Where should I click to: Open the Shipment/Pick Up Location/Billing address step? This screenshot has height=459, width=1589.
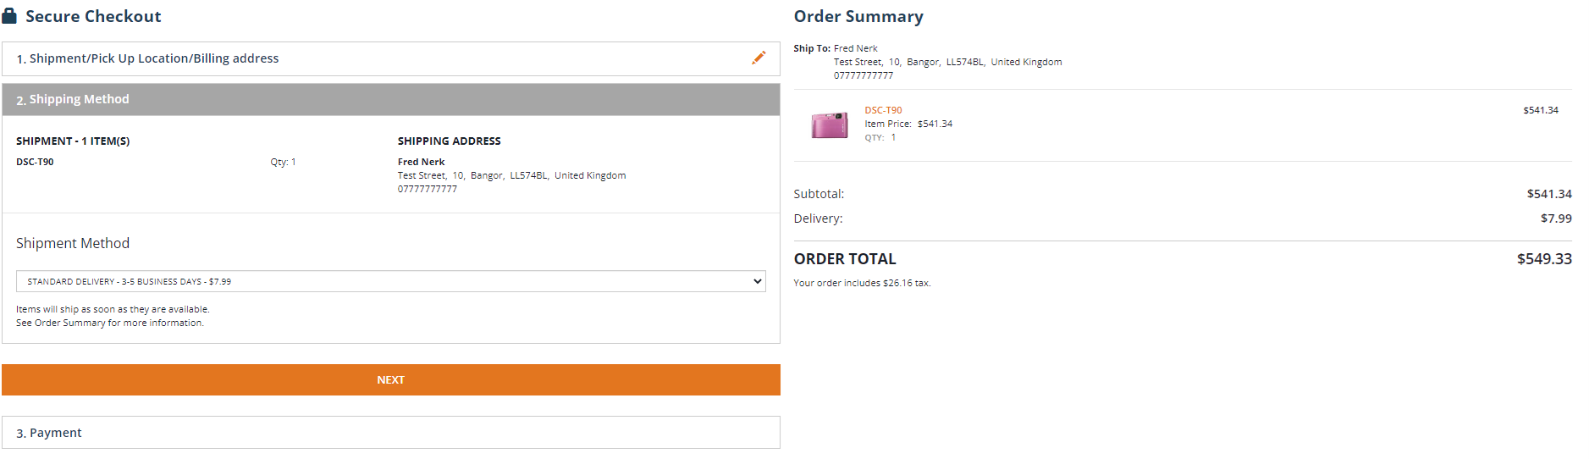point(154,58)
